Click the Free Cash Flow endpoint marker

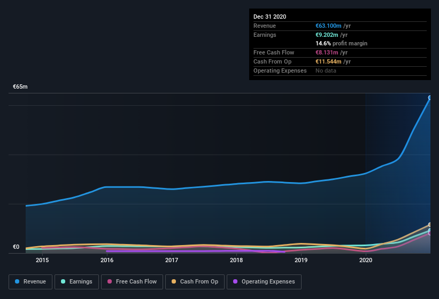pos(430,233)
